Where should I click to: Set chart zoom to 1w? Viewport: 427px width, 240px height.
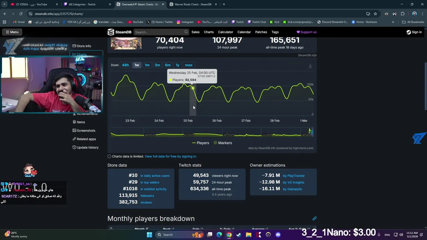click(x=137, y=65)
